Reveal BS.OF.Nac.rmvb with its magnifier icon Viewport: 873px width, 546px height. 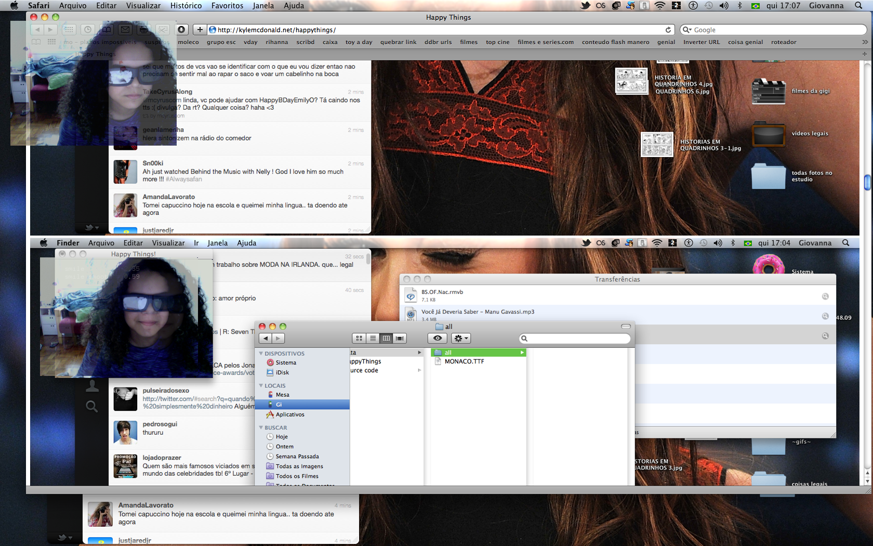(x=825, y=296)
